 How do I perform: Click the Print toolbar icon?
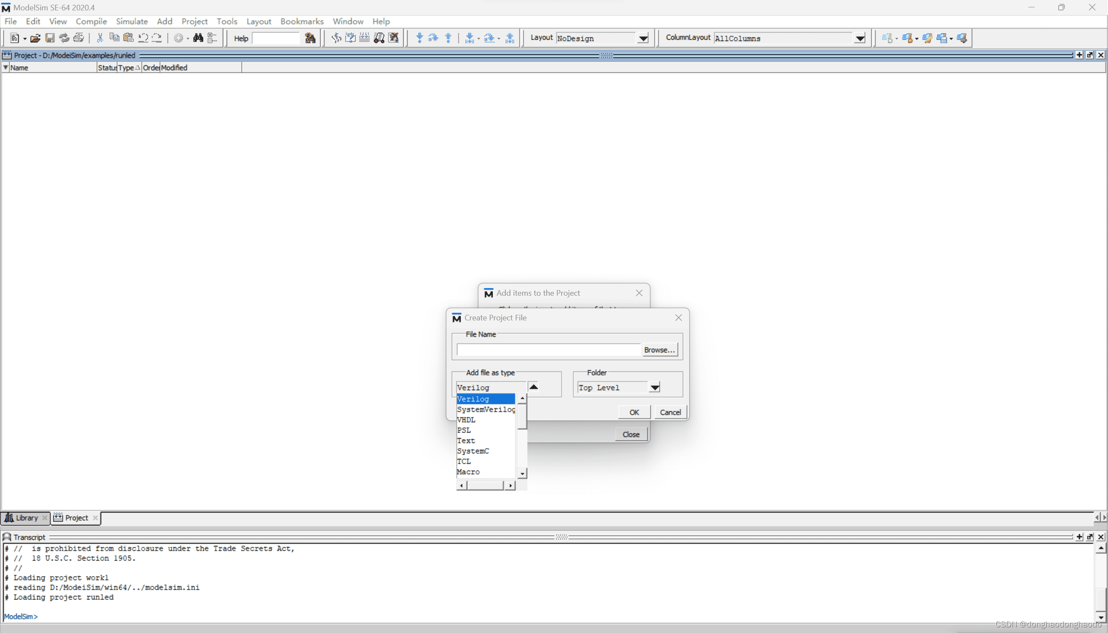79,38
